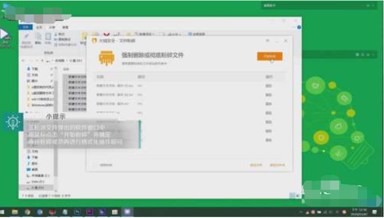Click the orange shredder icon in the dialog
Viewport: 384px width, 218px height.
click(x=107, y=58)
